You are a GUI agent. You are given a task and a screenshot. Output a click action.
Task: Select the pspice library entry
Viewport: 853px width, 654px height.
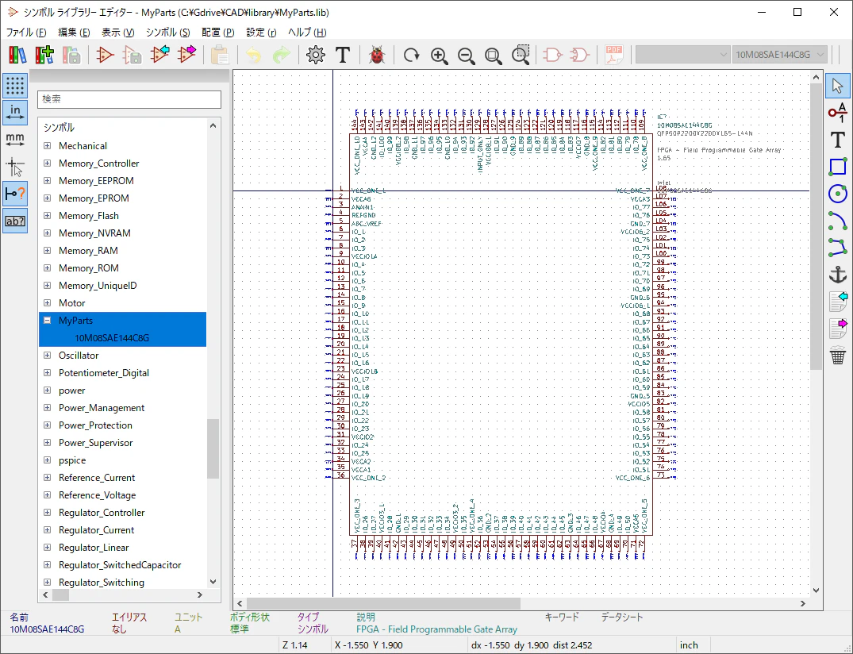[72, 460]
